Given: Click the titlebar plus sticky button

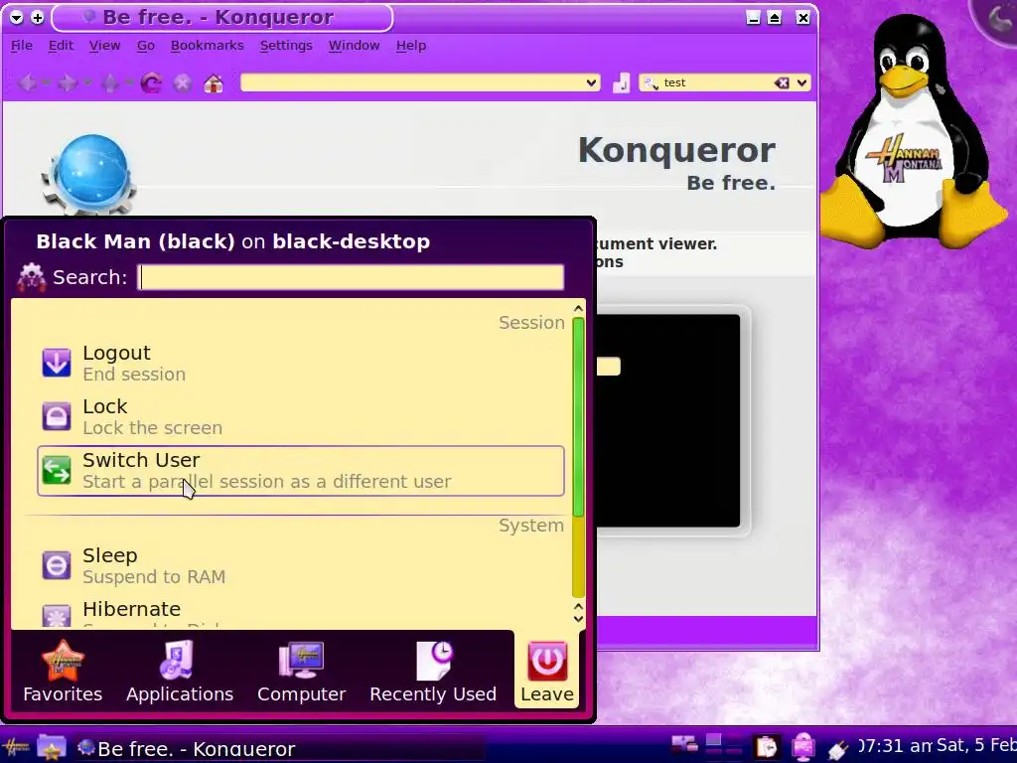Looking at the screenshot, I should pos(38,18).
